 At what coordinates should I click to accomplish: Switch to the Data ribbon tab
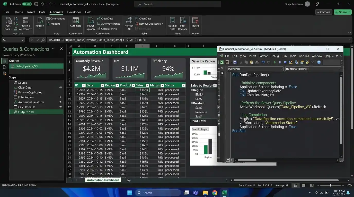tap(42, 12)
